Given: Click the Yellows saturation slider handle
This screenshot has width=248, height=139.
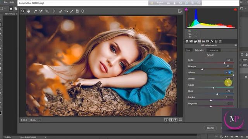Looking at the screenshot, I should click(233, 75).
